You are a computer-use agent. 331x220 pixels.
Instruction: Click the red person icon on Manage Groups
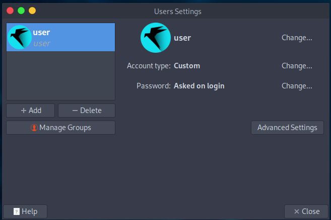click(34, 128)
